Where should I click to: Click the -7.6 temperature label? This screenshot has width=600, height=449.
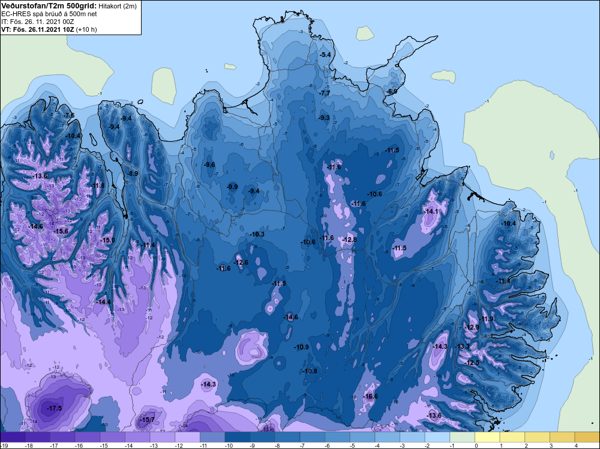point(69,115)
